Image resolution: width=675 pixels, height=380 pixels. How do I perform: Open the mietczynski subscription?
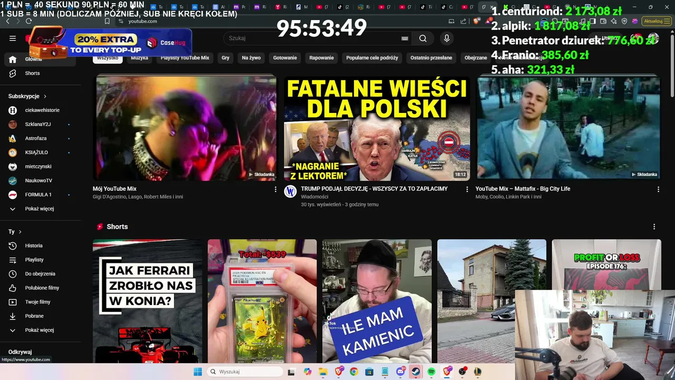[x=41, y=167]
